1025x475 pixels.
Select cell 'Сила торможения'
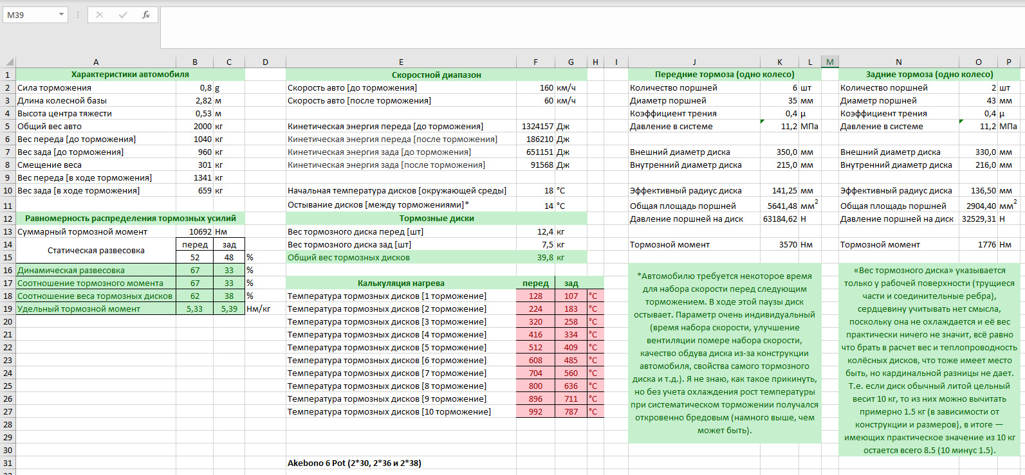pyautogui.click(x=96, y=87)
